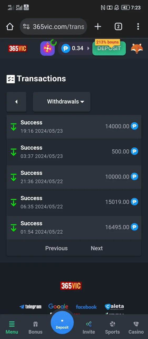Image resolution: width=148 pixels, height=339 pixels.
Task: Expand the Withdrawals filter dropdown
Action: pyautogui.click(x=62, y=101)
